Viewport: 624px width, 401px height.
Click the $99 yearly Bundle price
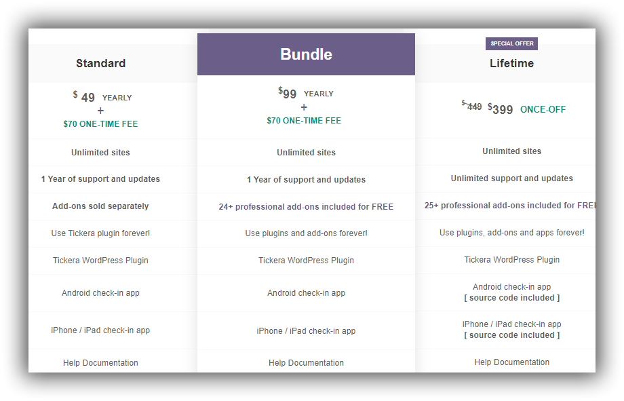(306, 93)
